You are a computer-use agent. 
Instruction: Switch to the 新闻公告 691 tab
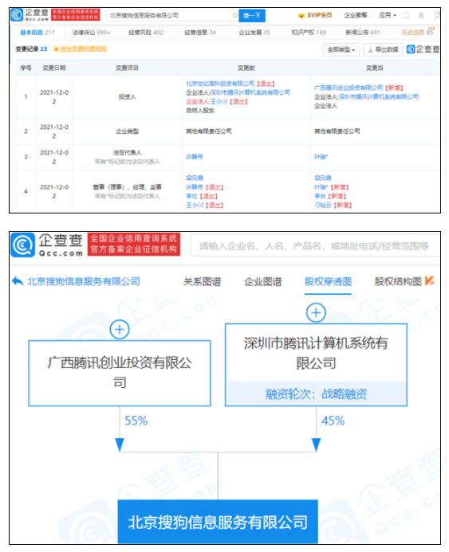[x=363, y=33]
